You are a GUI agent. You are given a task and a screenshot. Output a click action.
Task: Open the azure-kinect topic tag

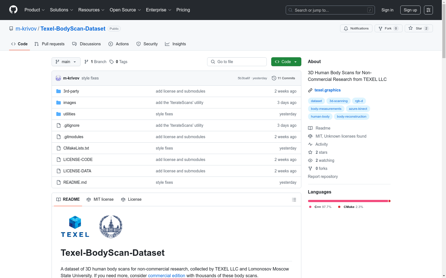(x=358, y=109)
